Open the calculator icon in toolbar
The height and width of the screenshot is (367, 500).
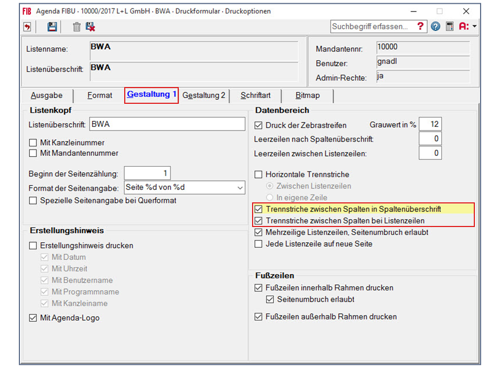[x=449, y=26]
